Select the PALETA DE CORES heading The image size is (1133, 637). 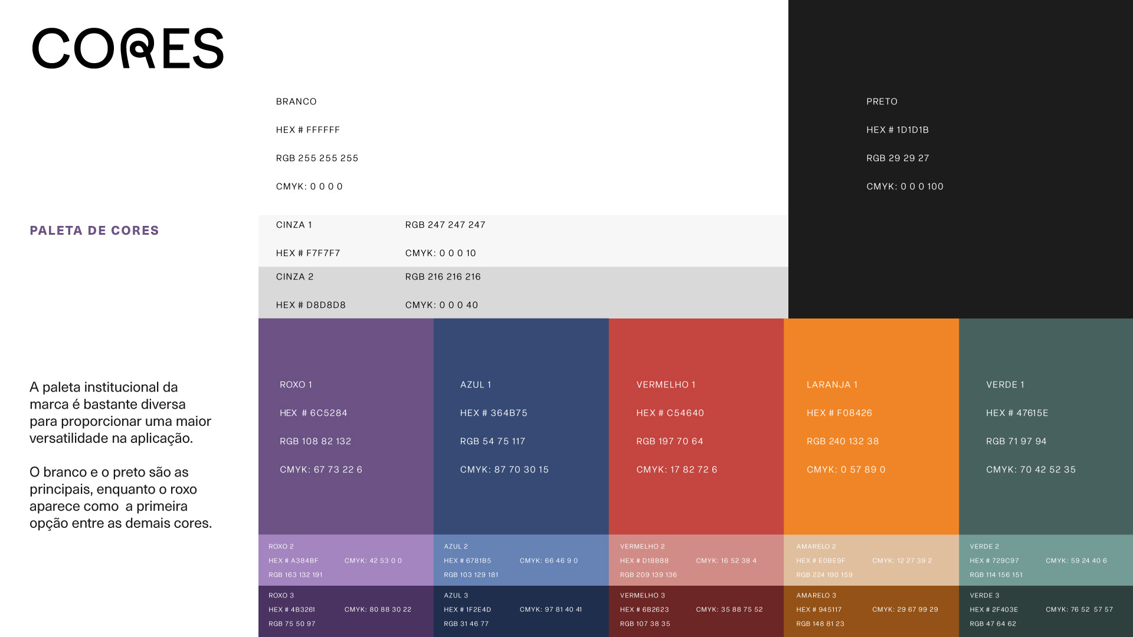click(x=94, y=231)
